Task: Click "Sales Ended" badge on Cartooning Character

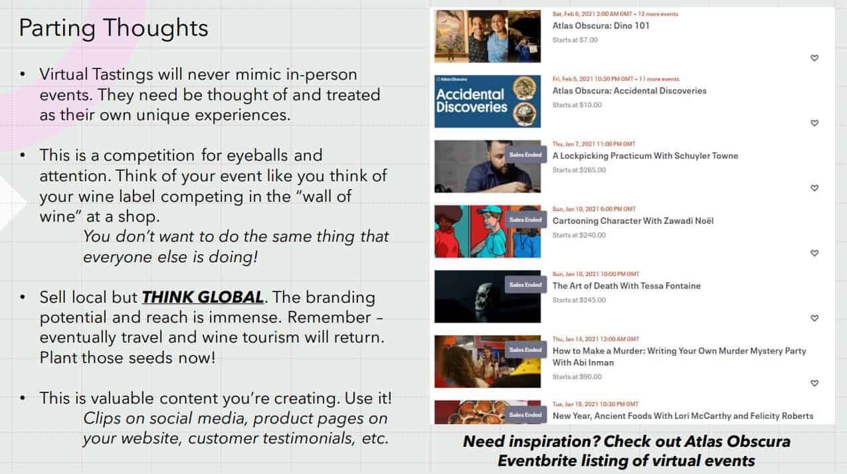Action: click(525, 220)
